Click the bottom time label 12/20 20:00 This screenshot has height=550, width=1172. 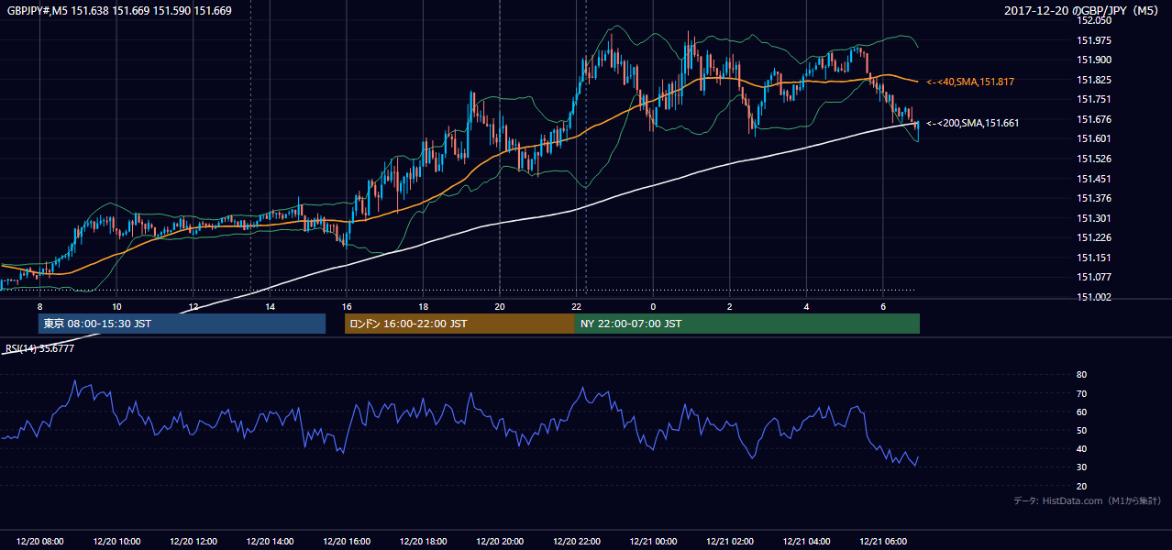tap(500, 542)
